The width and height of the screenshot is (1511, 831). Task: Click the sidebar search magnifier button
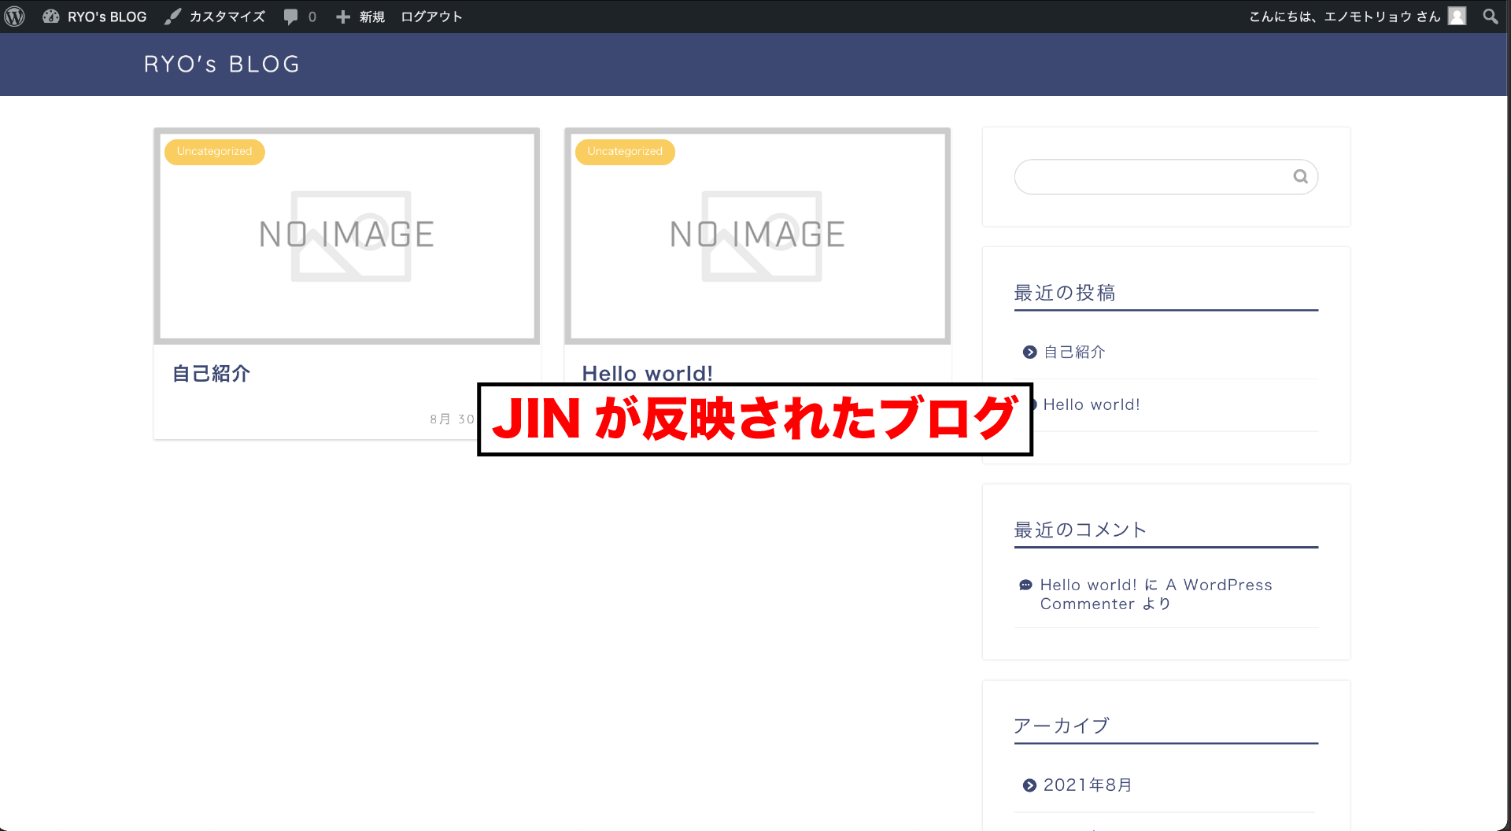pos(1300,177)
